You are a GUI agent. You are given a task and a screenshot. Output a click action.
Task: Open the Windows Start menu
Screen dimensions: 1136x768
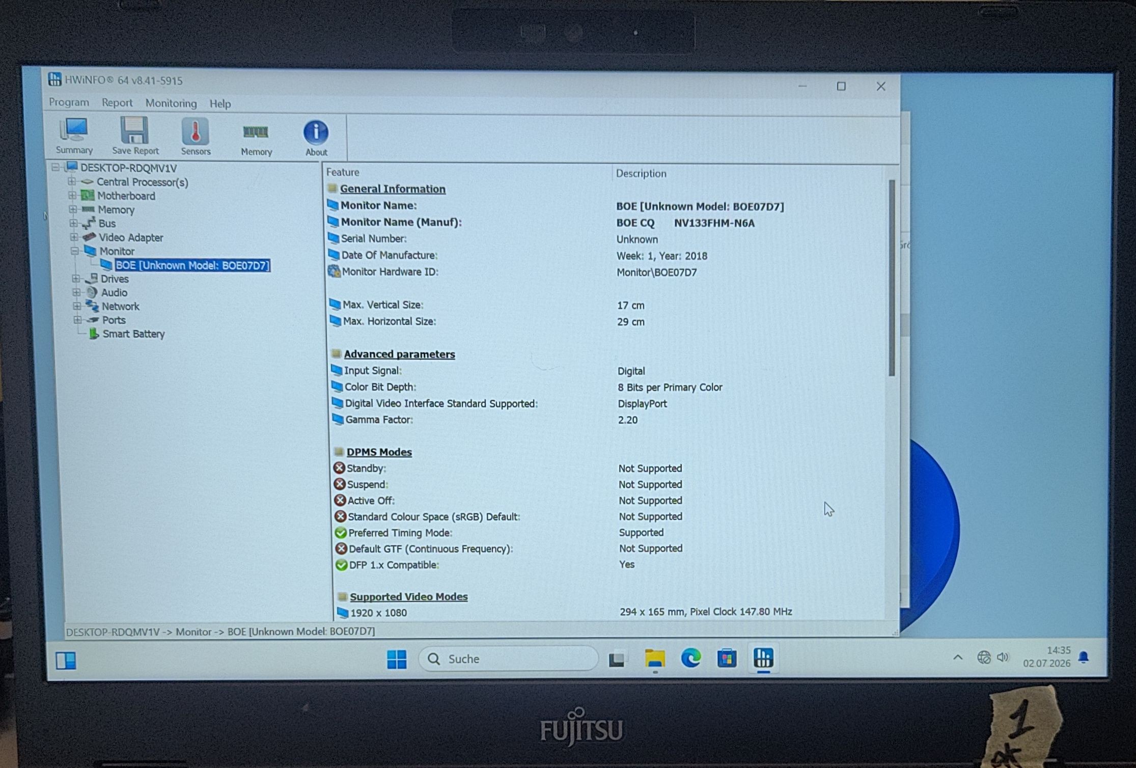click(x=397, y=659)
